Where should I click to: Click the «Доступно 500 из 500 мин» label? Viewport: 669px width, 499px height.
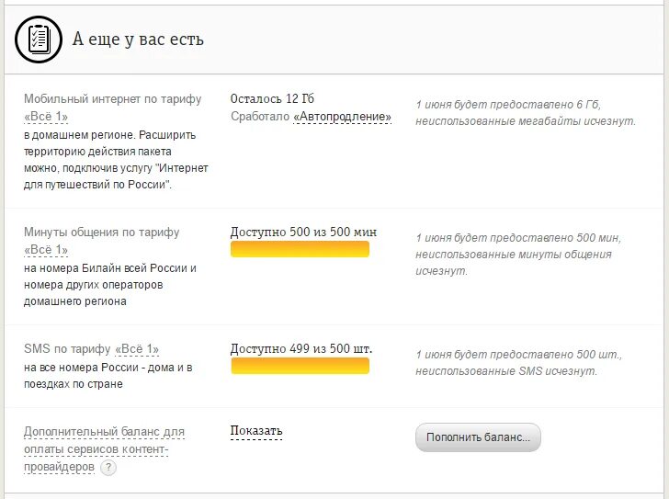pos(303,232)
